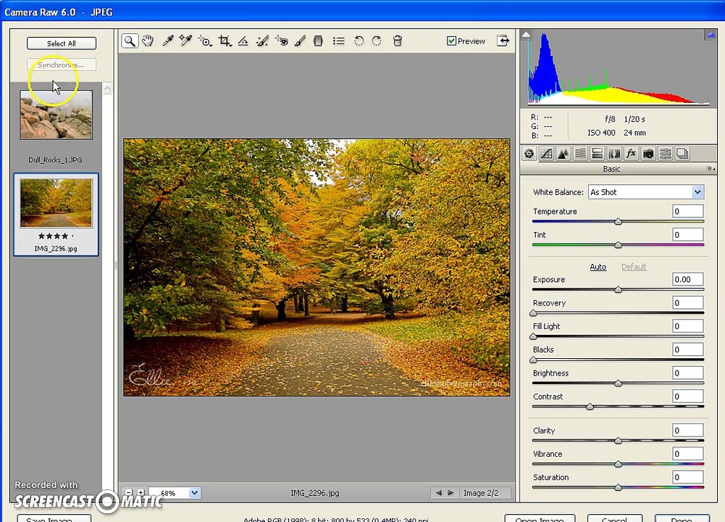The image size is (725, 522).
Task: Switch to the Tone Curve panel tab
Action: click(x=546, y=154)
